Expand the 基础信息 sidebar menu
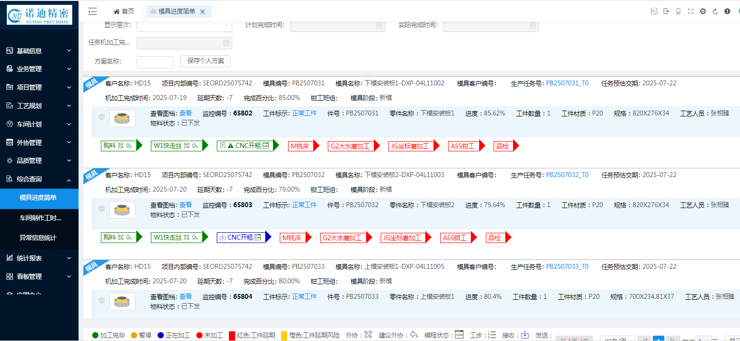This screenshot has width=740, height=341. 39,50
